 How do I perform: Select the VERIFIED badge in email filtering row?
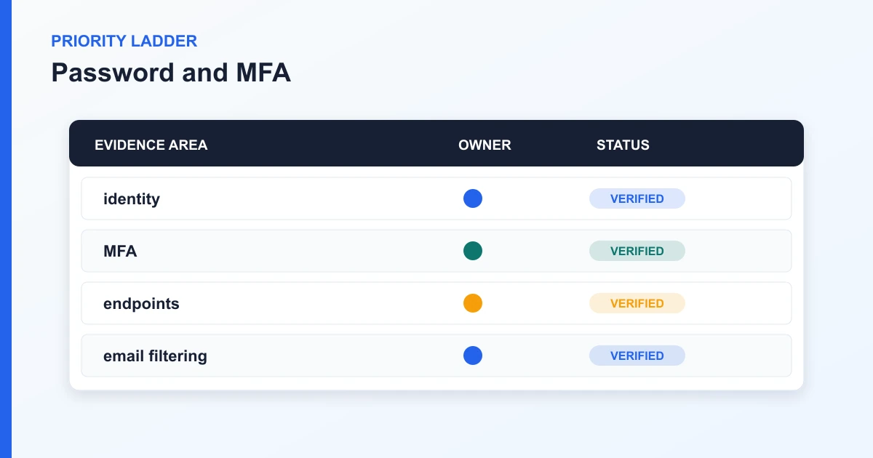pos(637,355)
